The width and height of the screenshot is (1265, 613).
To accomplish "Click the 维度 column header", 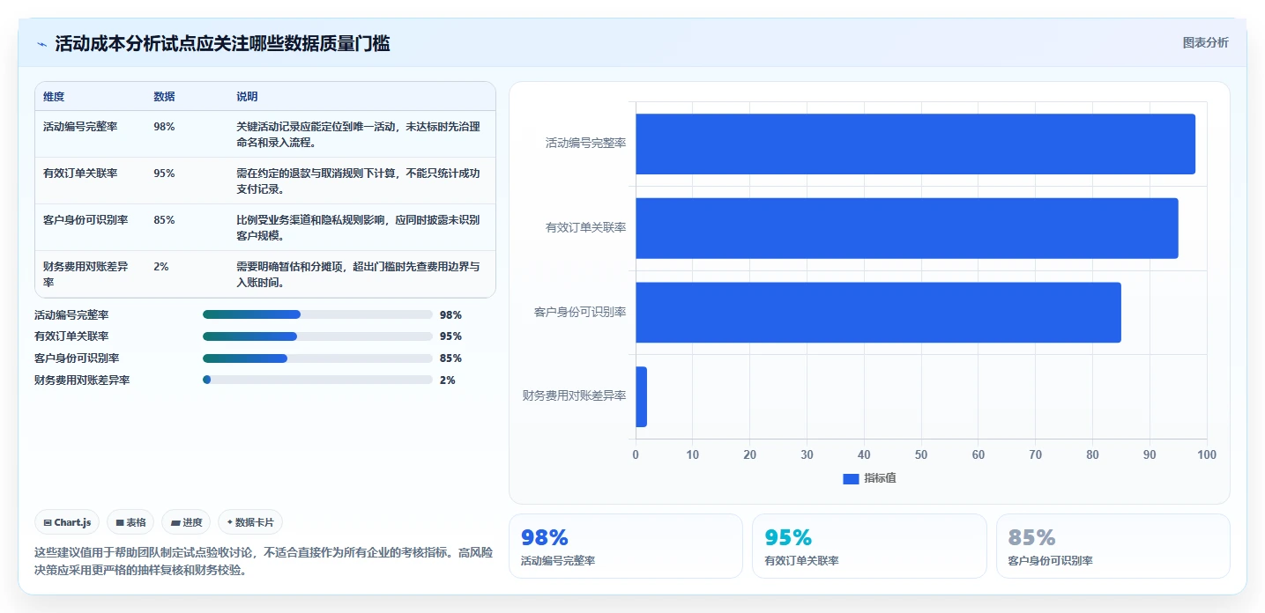I will (54, 96).
